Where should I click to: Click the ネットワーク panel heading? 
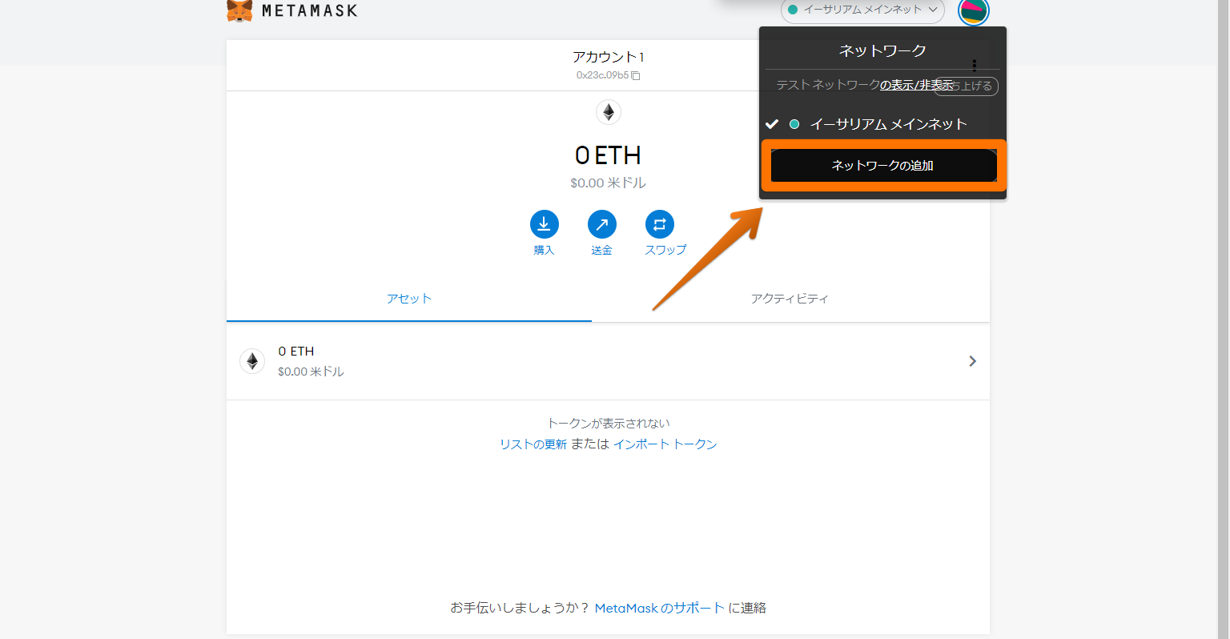[882, 50]
